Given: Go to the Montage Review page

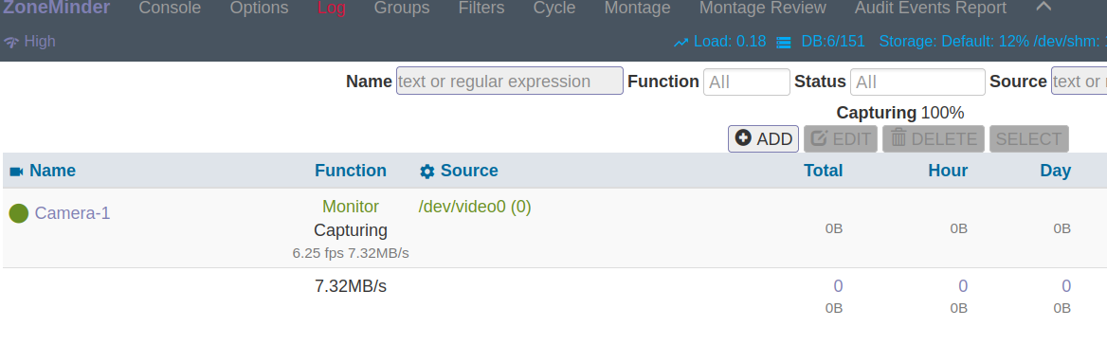Looking at the screenshot, I should (762, 9).
